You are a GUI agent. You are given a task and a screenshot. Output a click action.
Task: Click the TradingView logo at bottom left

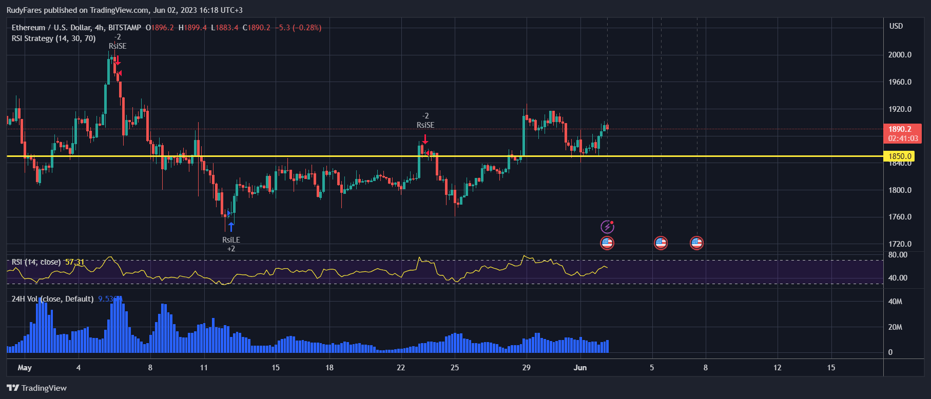[x=36, y=388]
